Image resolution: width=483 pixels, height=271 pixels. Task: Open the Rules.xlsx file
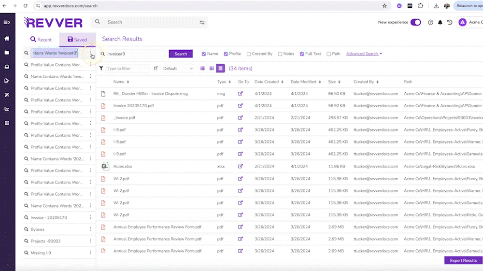[123, 166]
